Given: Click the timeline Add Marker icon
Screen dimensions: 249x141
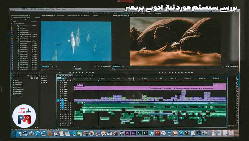Looking at the screenshot, I should [67, 80].
